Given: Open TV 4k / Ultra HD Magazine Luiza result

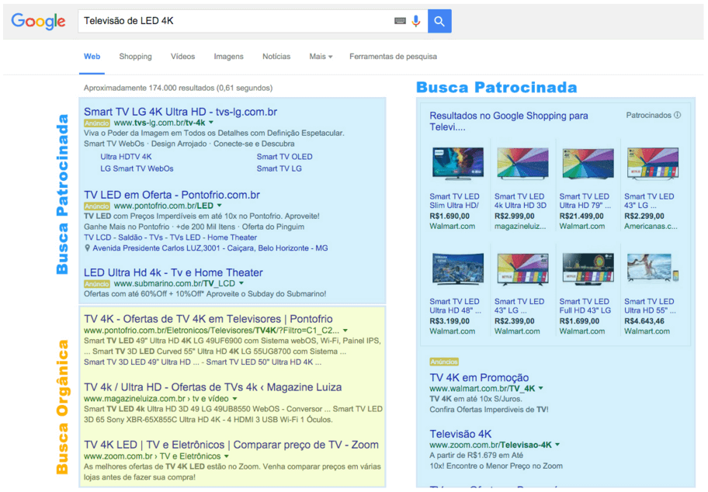Looking at the screenshot, I should pos(213,387).
